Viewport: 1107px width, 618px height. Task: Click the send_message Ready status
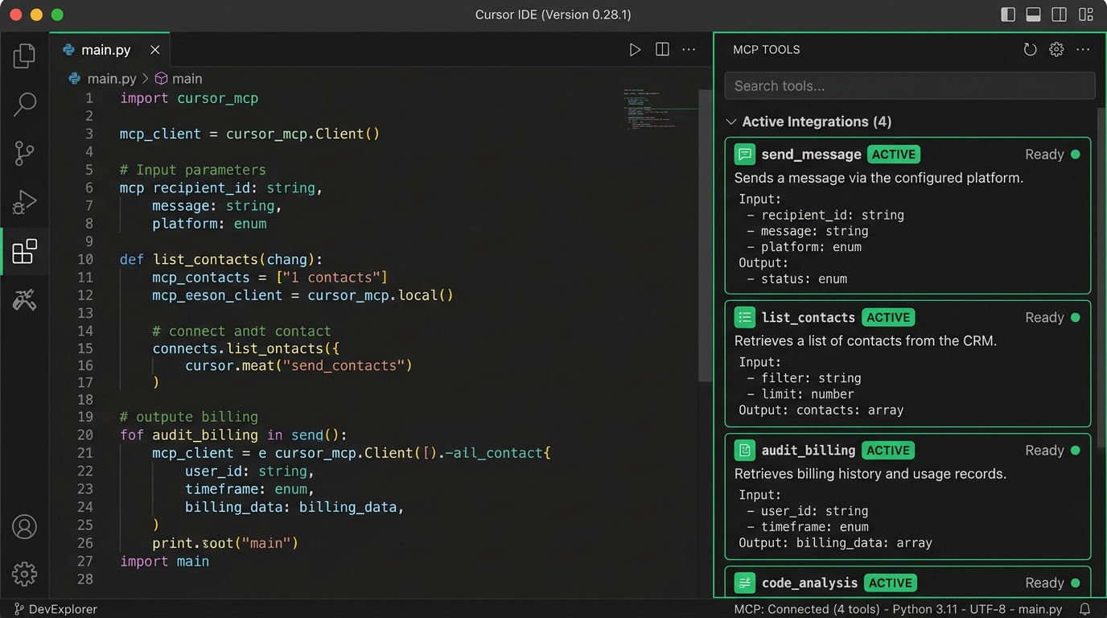[x=1052, y=154]
